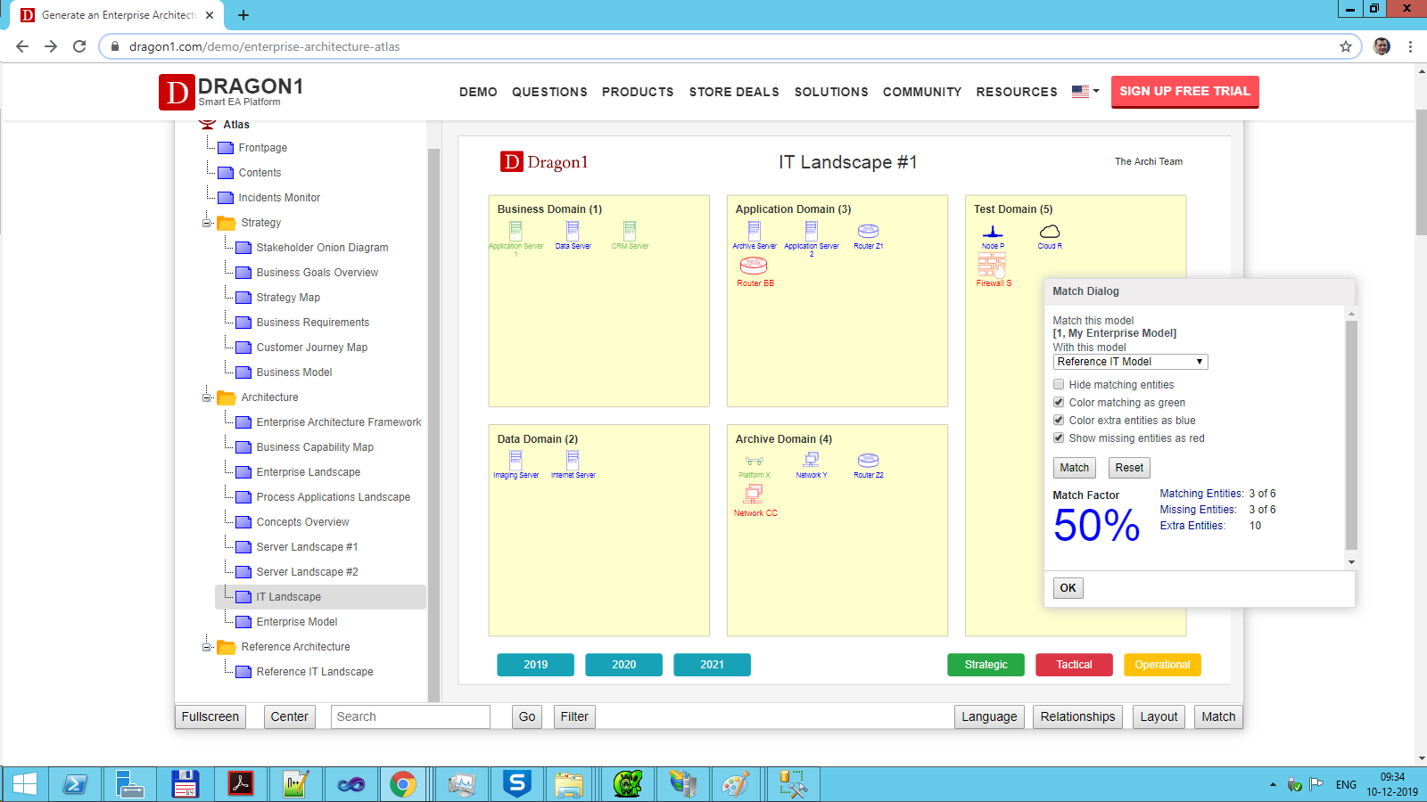Click the Network Y icon
The image size is (1427, 802).
[811, 460]
